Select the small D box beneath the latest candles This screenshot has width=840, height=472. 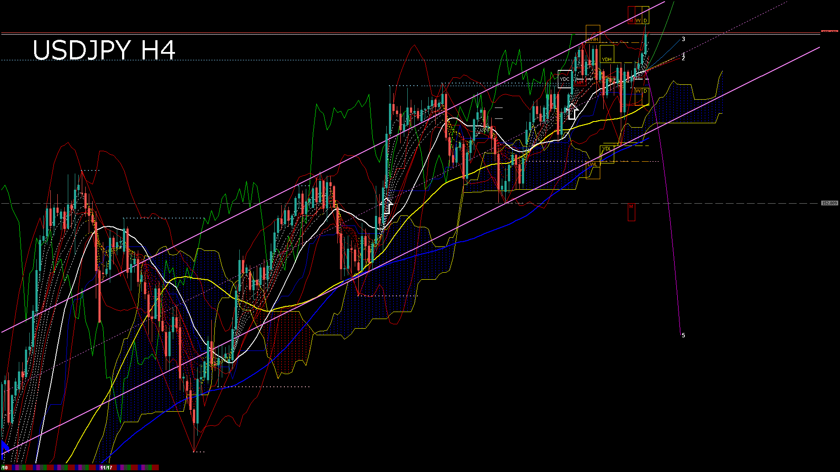click(645, 91)
